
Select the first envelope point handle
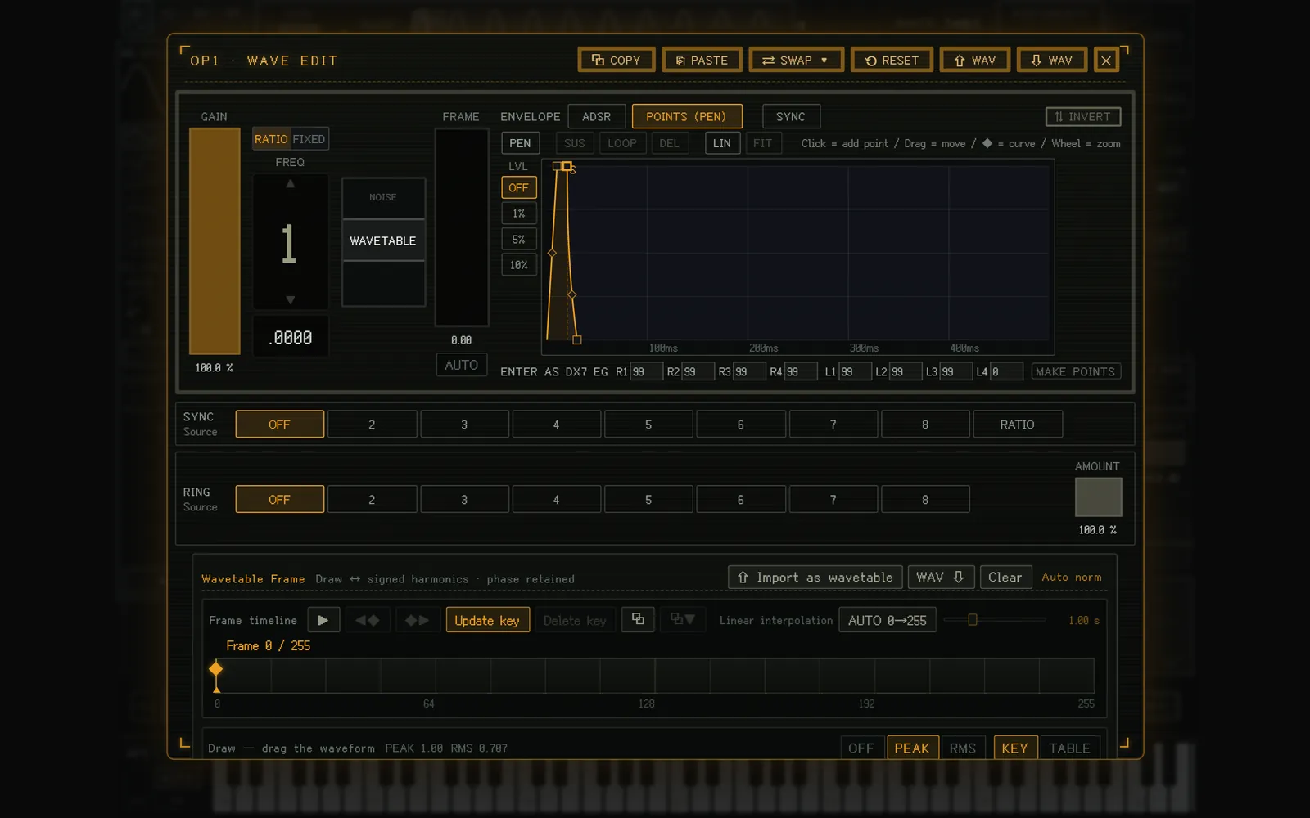pyautogui.click(x=557, y=166)
